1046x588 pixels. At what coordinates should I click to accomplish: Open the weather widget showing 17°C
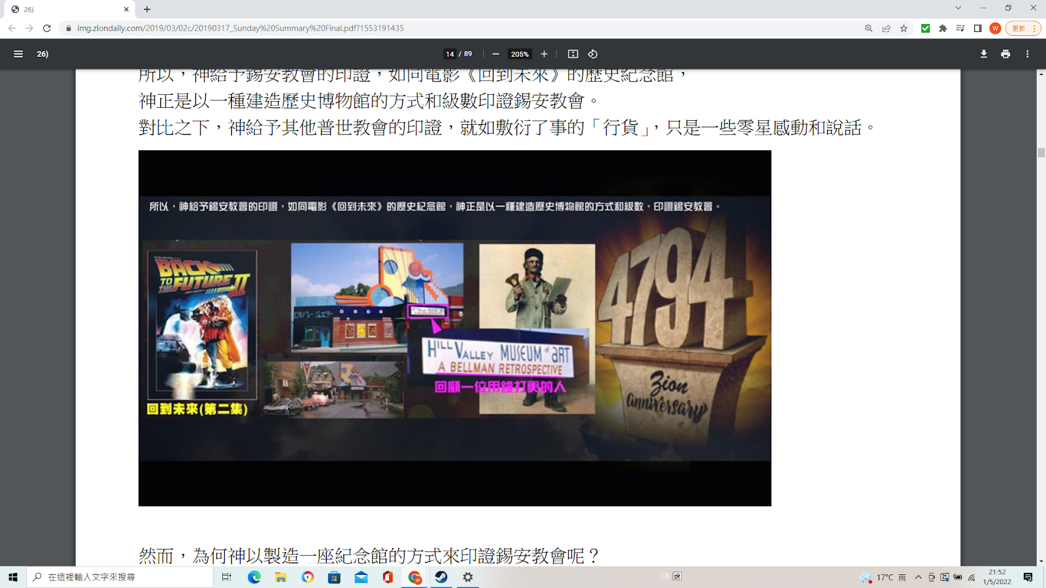(x=883, y=578)
